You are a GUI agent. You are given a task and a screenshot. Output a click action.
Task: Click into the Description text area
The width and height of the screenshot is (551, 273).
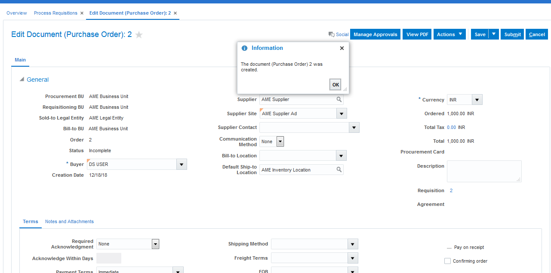[484, 171]
